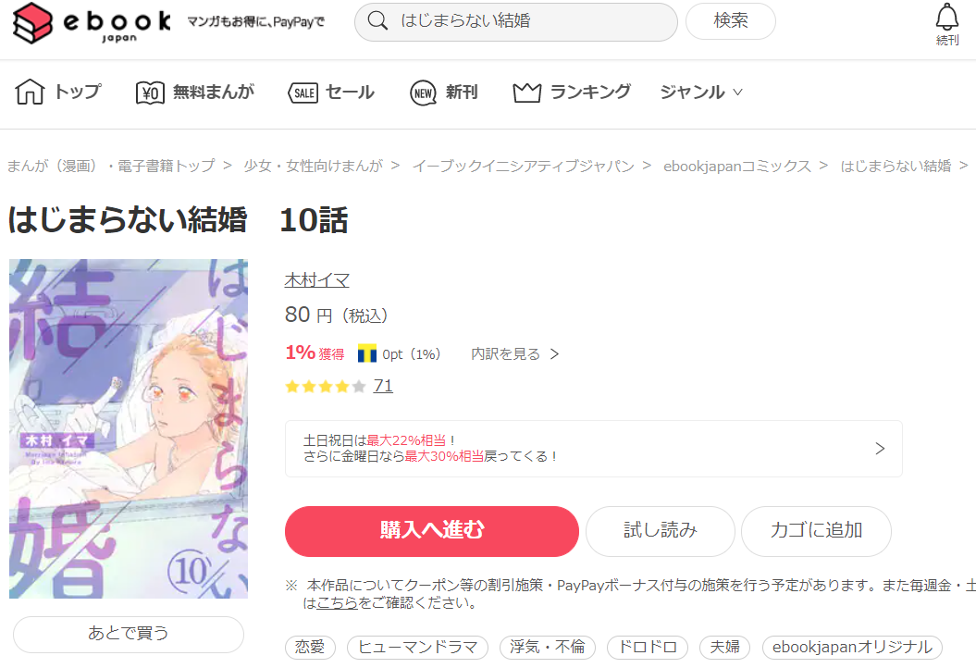The image size is (976, 668).
Task: Open the SALE セール tag icon
Action: point(303,93)
